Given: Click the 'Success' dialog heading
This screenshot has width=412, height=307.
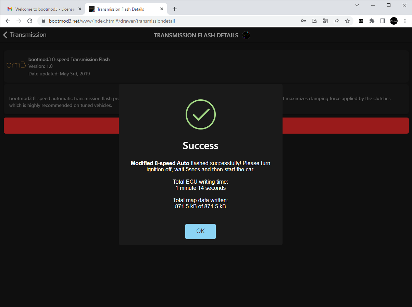Looking at the screenshot, I should (201, 146).
